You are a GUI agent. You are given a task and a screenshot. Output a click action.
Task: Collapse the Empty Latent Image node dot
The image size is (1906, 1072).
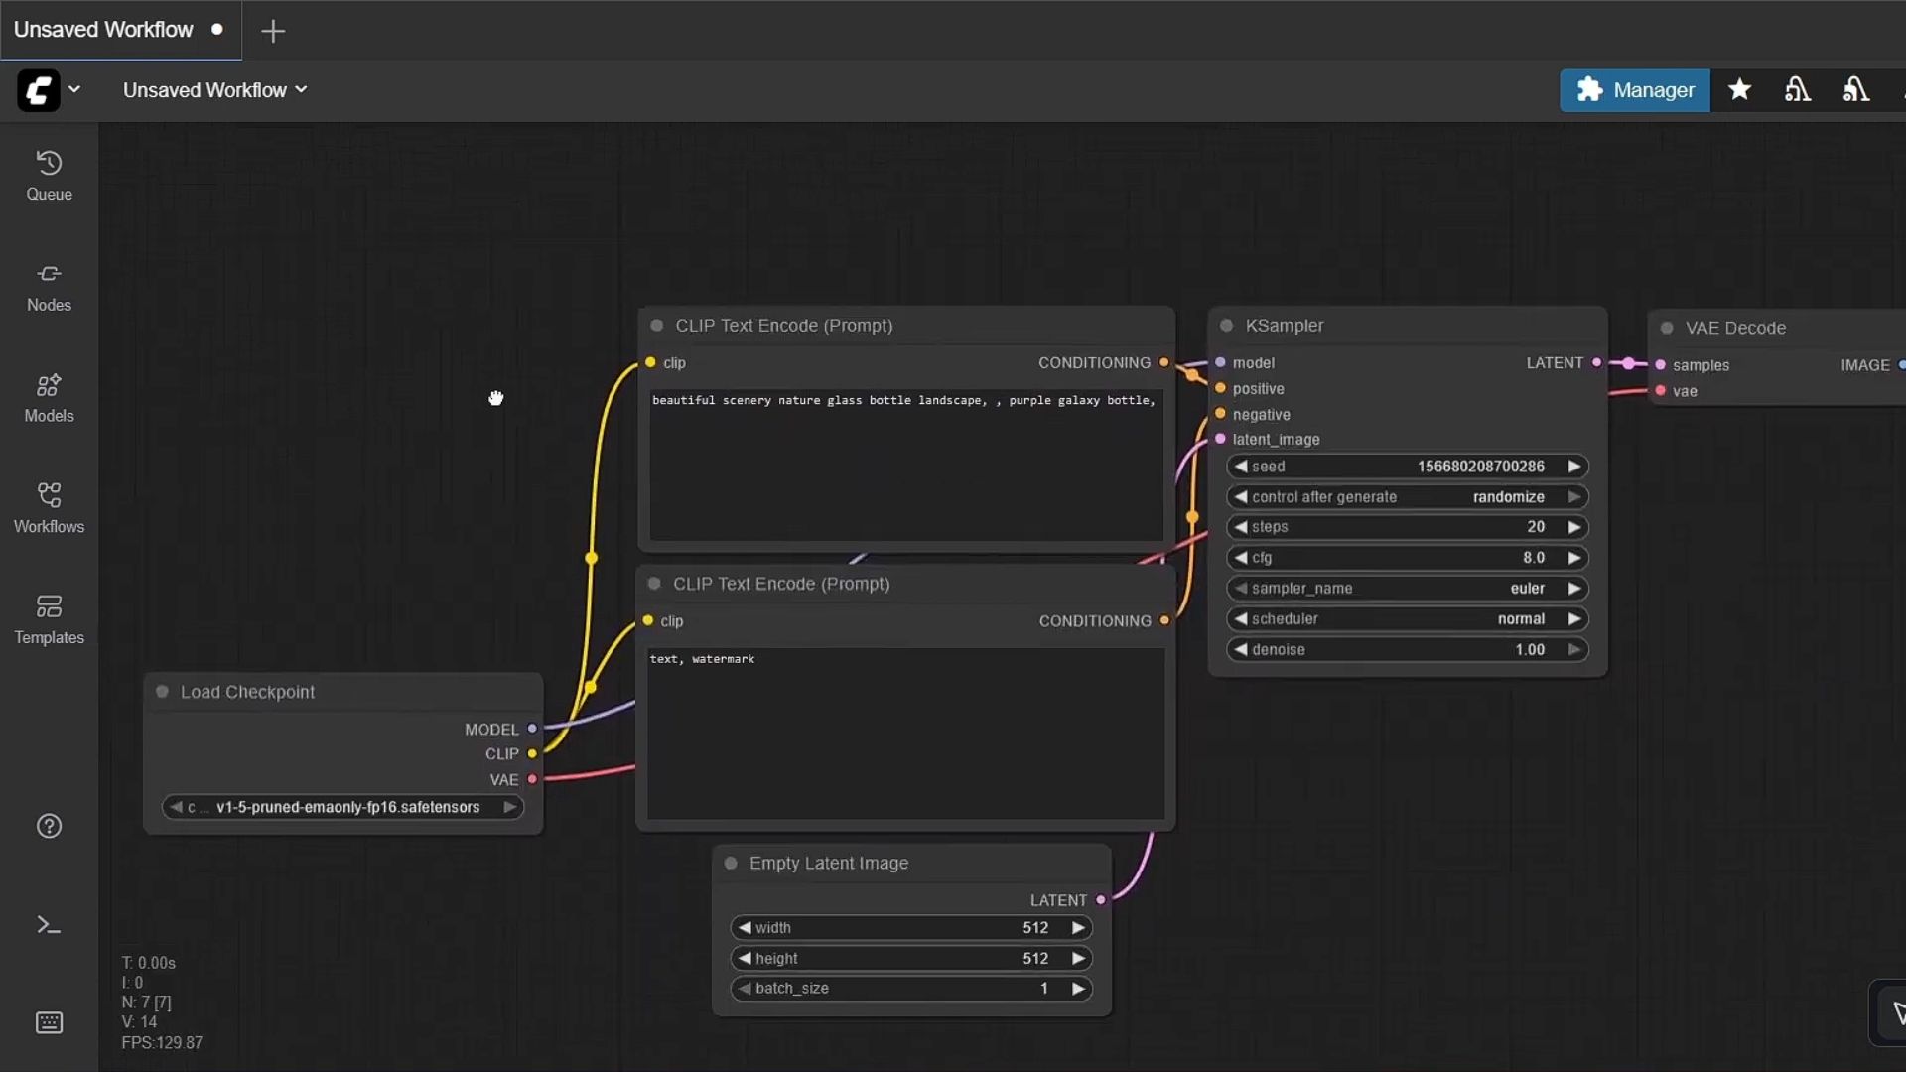click(731, 864)
